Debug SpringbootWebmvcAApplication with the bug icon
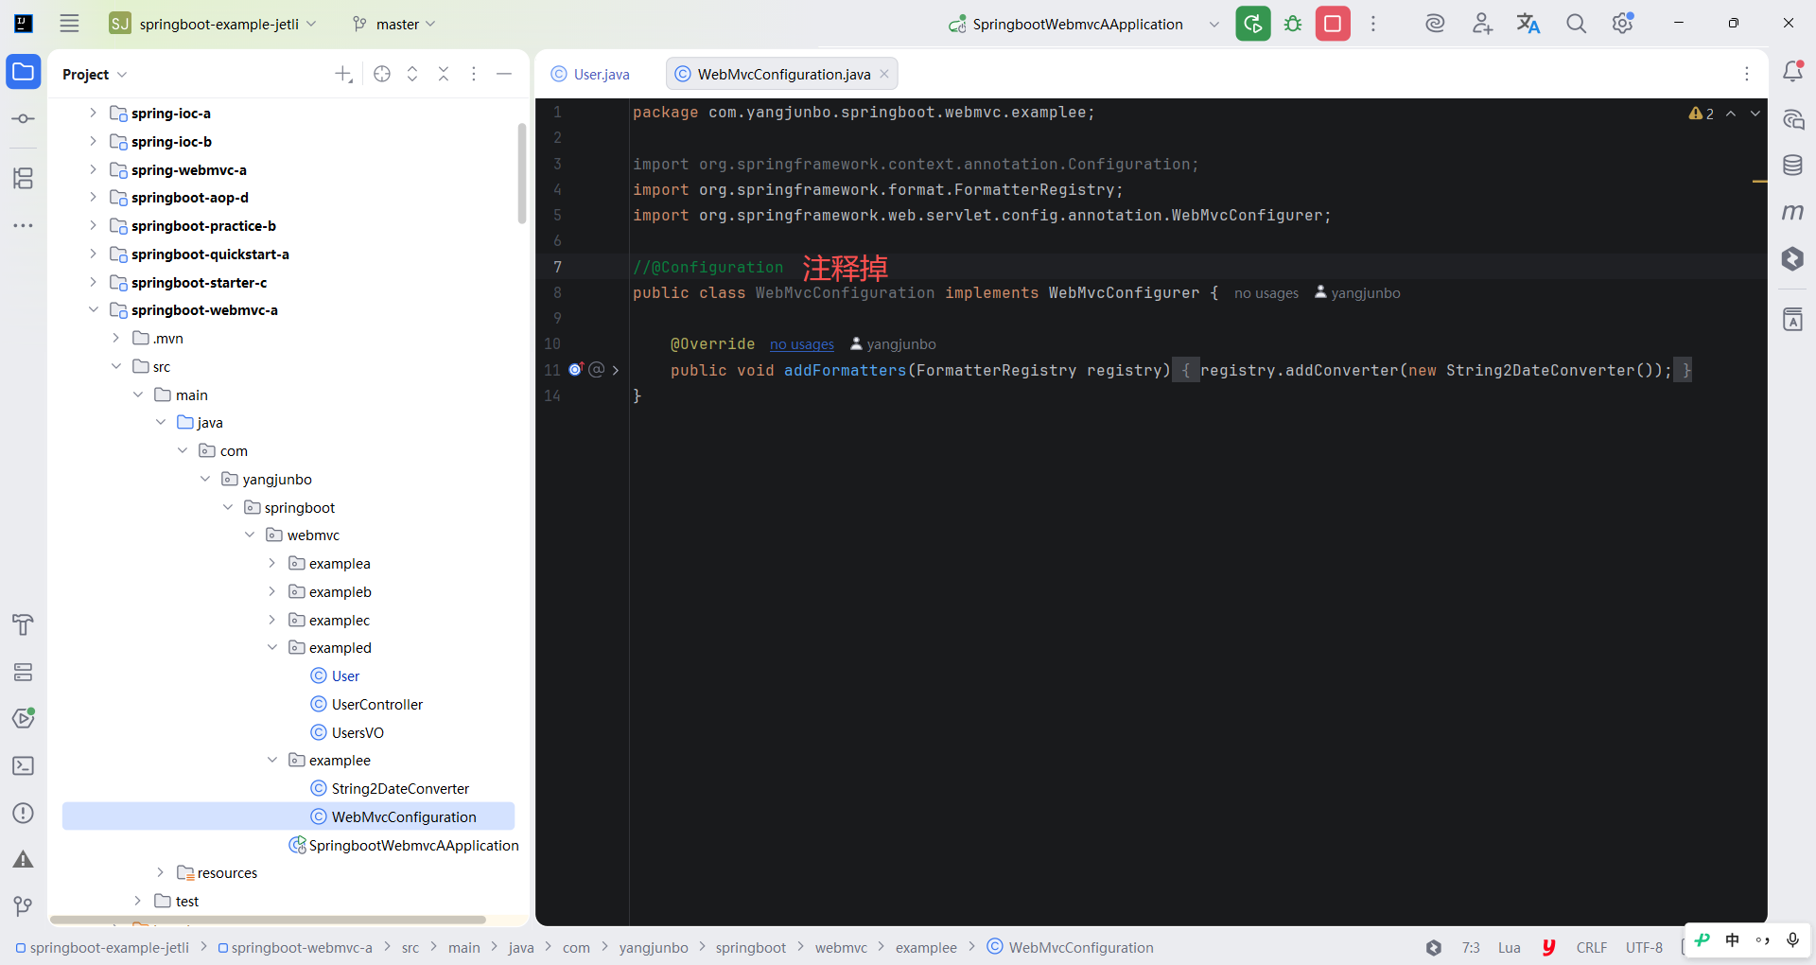 tap(1293, 24)
